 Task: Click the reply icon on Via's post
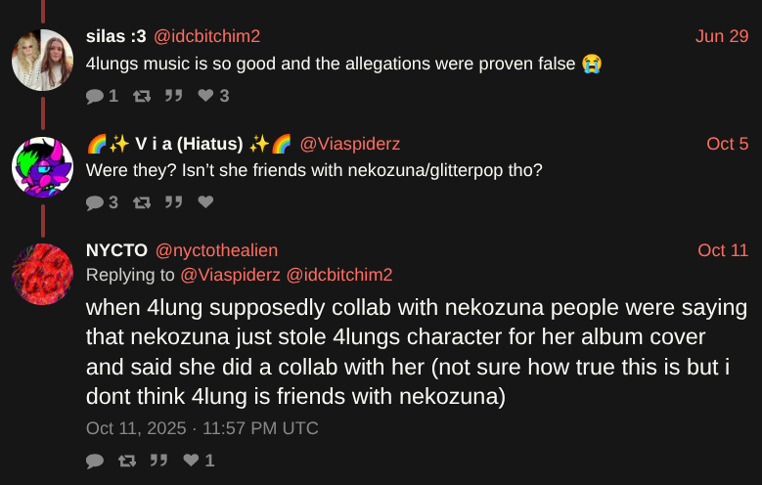[x=95, y=203]
